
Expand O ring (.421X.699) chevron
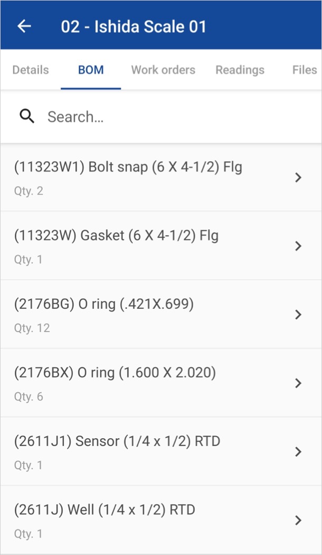pos(298,314)
